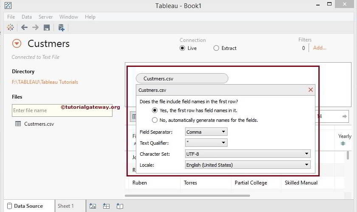This screenshot has width=357, height=212.
Task: Select the Extract connection option
Action: pyautogui.click(x=216, y=48)
